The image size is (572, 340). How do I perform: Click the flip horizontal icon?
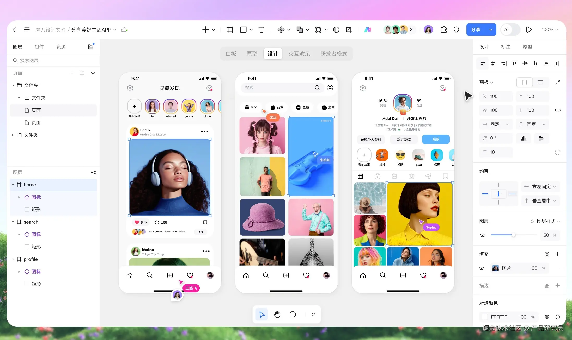(x=524, y=138)
